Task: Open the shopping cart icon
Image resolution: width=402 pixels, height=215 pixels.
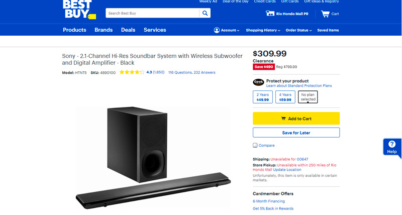Action: [x=325, y=14]
